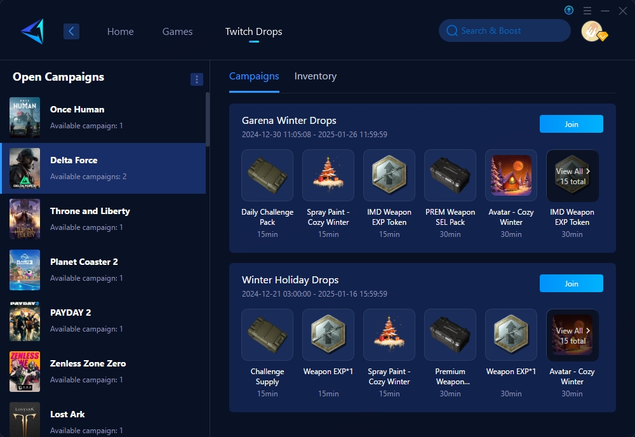Image resolution: width=635 pixels, height=437 pixels.
Task: Click the Garena Winter Drops title
Action: [x=289, y=120]
